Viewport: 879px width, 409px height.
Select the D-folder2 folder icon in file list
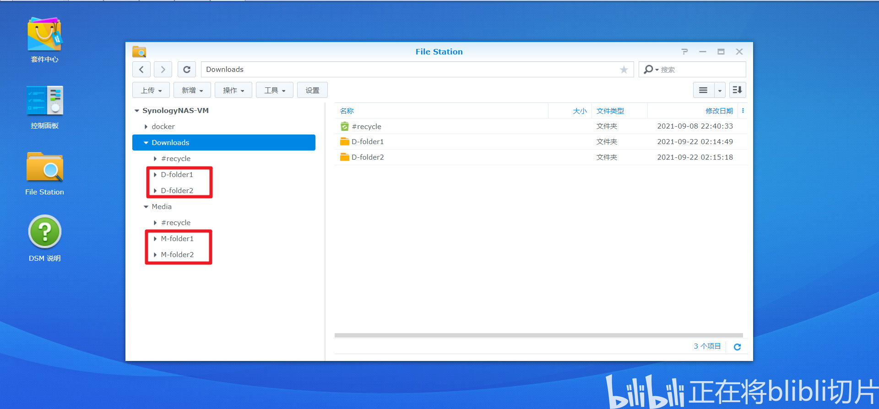pos(345,157)
